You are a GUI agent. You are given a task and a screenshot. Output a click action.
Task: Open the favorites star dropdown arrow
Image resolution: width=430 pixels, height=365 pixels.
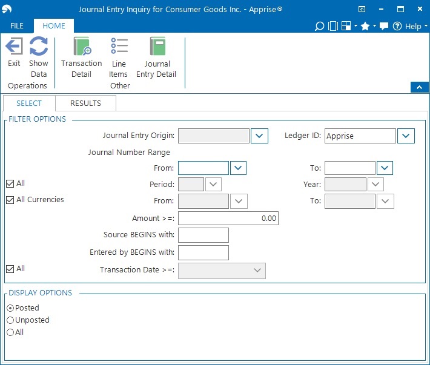(x=374, y=26)
